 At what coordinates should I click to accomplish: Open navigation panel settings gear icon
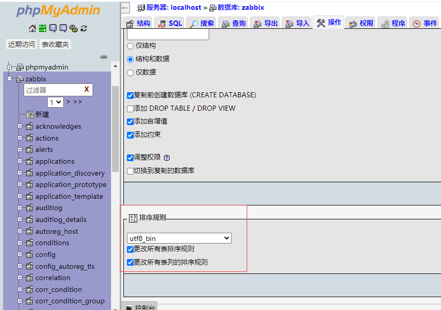click(73, 28)
